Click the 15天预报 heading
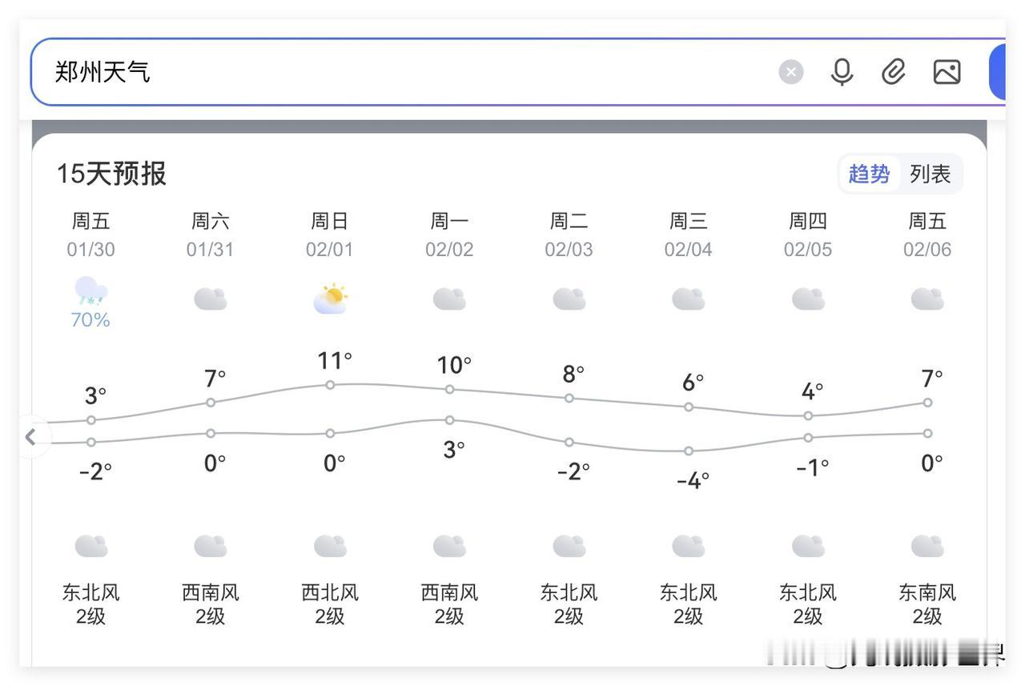The height and width of the screenshot is (686, 1025). (x=111, y=174)
